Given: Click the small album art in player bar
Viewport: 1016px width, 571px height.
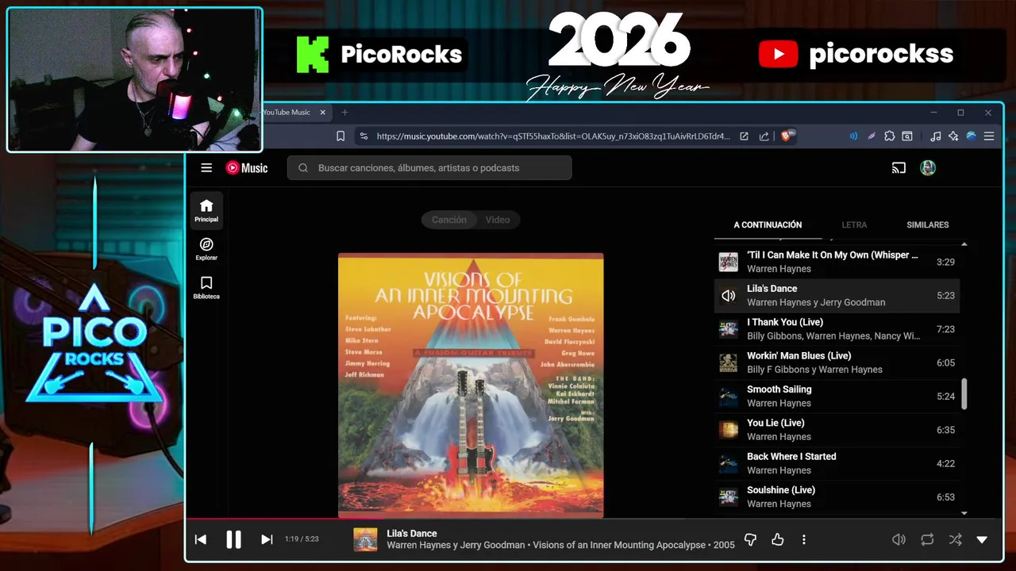Looking at the screenshot, I should (365, 539).
